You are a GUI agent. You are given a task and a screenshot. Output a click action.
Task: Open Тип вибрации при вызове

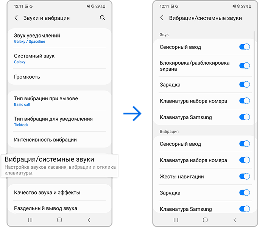59,101
